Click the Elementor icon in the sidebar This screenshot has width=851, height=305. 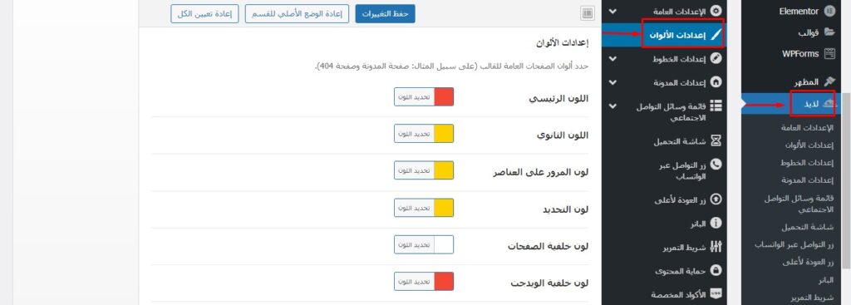click(829, 11)
